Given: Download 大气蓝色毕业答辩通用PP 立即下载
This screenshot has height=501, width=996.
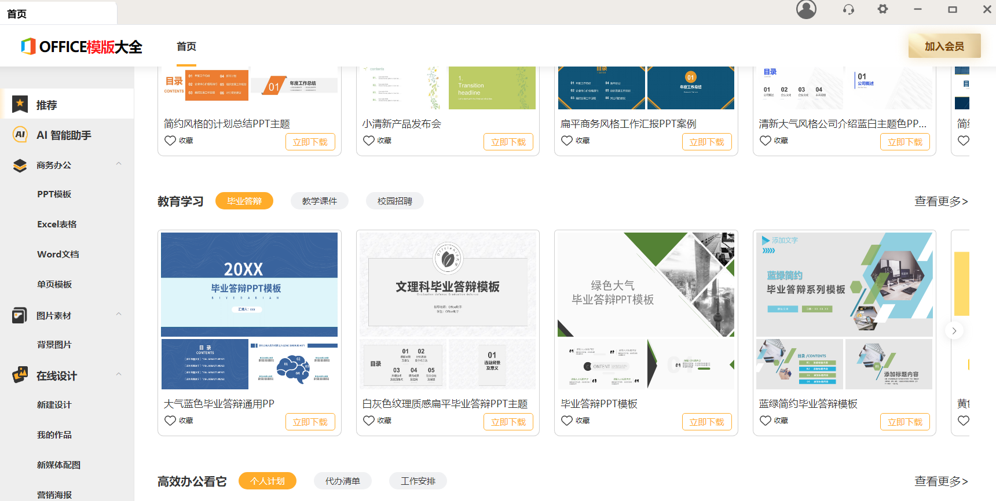Looking at the screenshot, I should (310, 422).
